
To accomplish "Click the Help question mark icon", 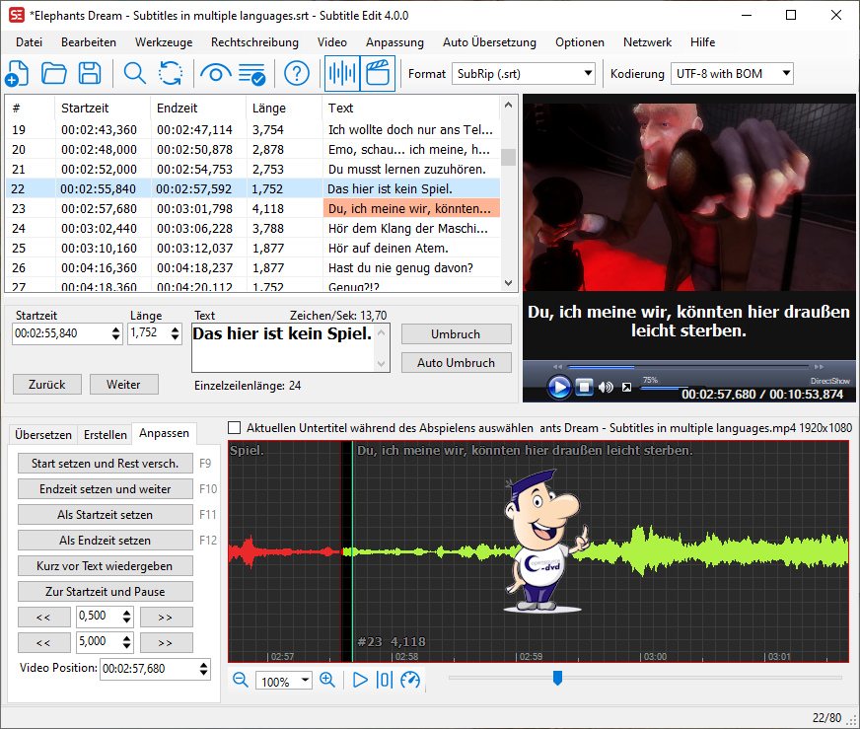I will pyautogui.click(x=297, y=74).
